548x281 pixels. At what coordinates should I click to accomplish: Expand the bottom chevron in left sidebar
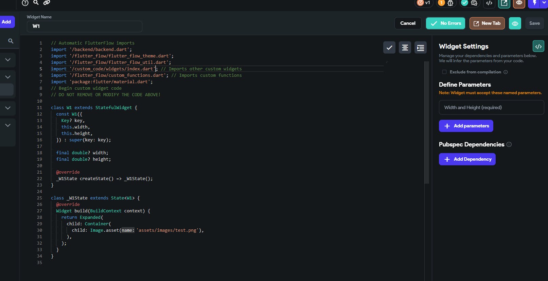click(x=8, y=125)
